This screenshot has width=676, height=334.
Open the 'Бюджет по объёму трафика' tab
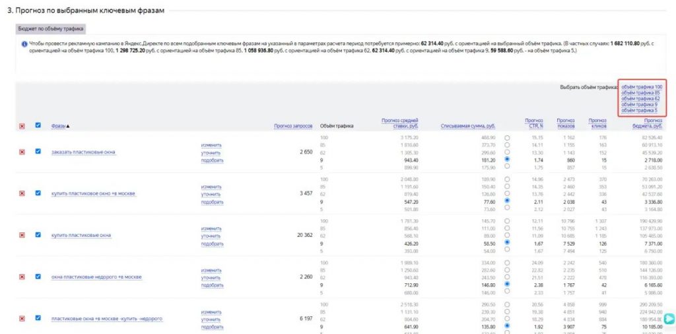[x=51, y=29]
